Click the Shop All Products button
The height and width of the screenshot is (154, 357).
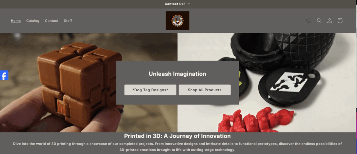point(205,90)
